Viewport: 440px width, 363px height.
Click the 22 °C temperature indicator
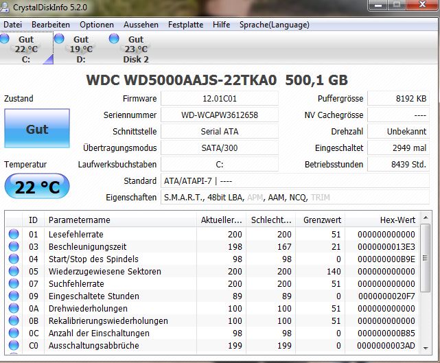point(37,186)
